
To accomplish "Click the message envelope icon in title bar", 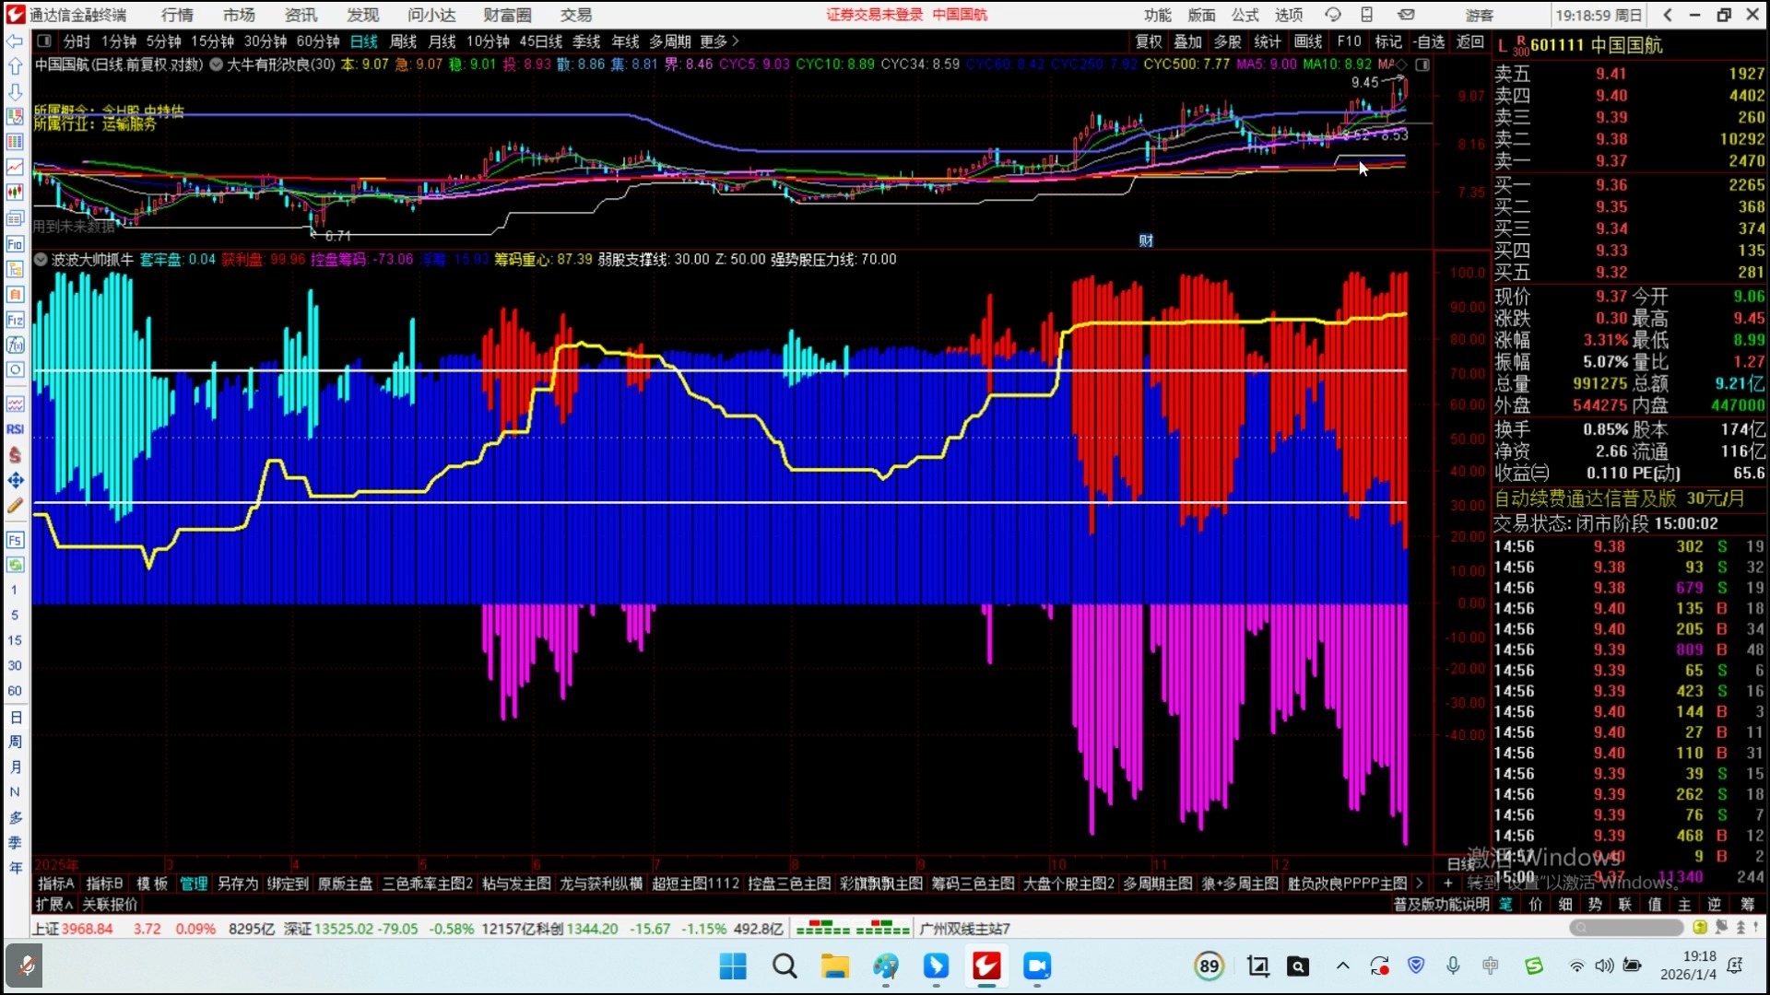I will click(x=1406, y=15).
